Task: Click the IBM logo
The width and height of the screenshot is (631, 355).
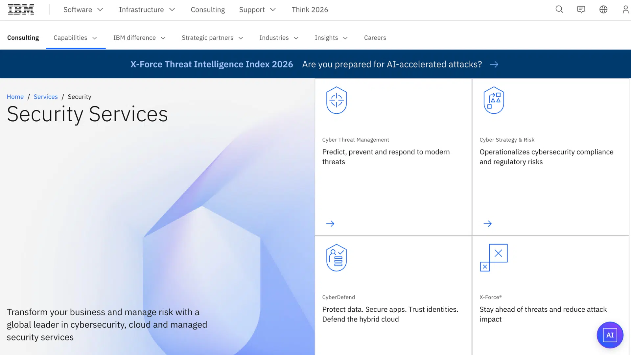Action: tap(21, 10)
